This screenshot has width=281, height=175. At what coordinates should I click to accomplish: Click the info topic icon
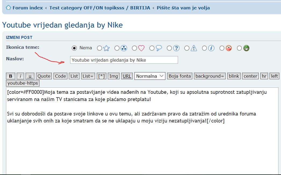click(211, 48)
